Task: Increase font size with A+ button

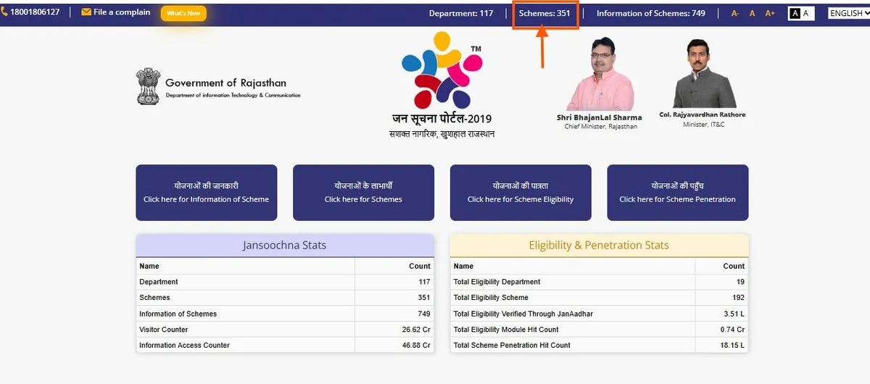Action: point(770,14)
